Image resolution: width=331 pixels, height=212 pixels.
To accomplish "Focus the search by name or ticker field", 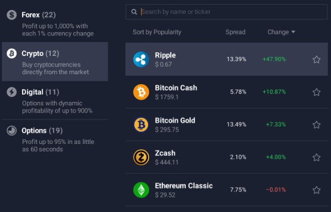I will tap(227, 12).
